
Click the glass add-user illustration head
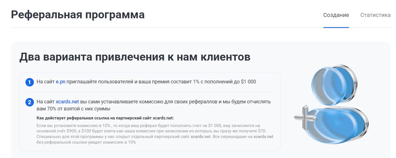[334, 83]
